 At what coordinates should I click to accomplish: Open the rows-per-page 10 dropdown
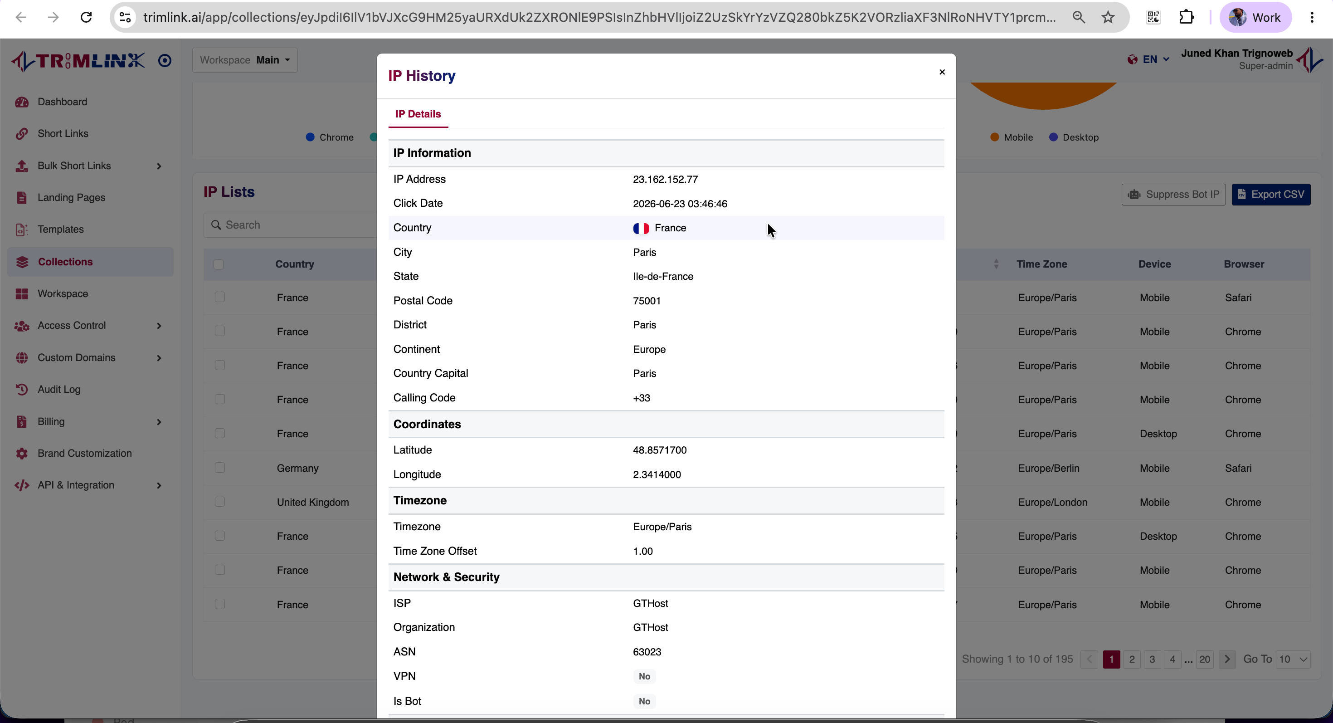tap(1293, 659)
